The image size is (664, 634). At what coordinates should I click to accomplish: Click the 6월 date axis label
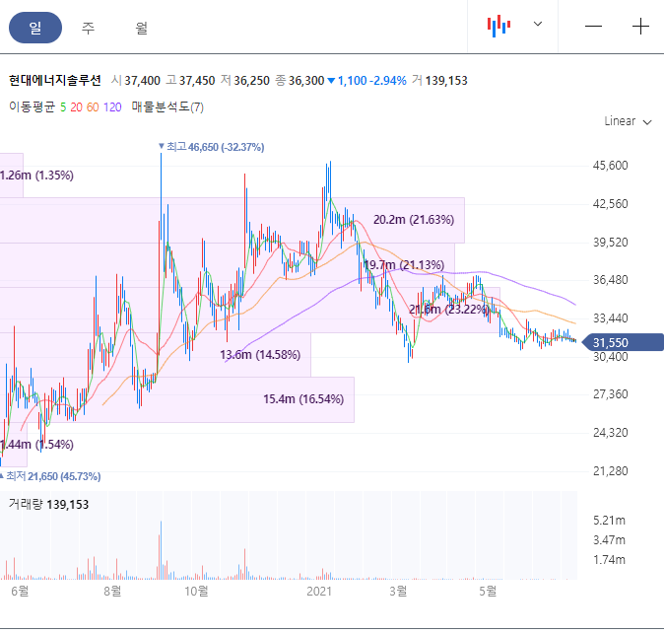click(x=20, y=591)
